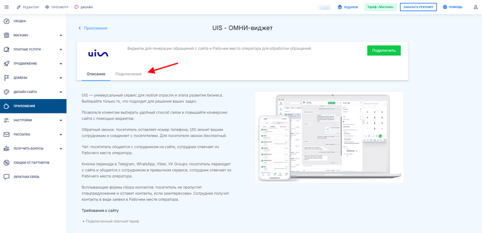The image size is (482, 233).
Task: Open Редактор in the top bar
Action: (x=28, y=7)
